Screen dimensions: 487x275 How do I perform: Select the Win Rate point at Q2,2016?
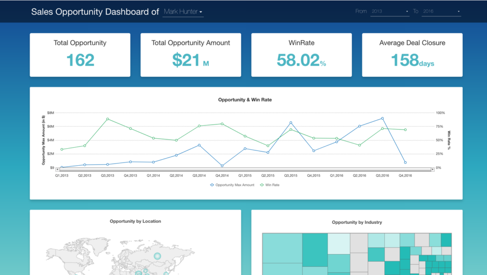[x=360, y=145]
